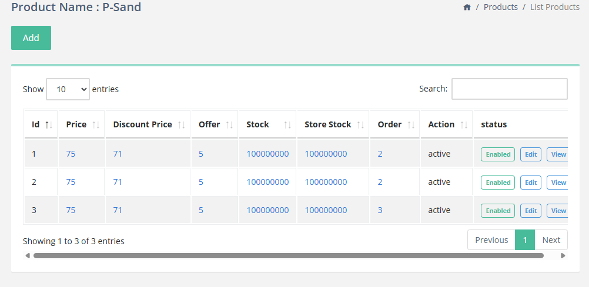Sort by Stock column sort icon
Screen dimensions: 589x287
tap(287, 125)
